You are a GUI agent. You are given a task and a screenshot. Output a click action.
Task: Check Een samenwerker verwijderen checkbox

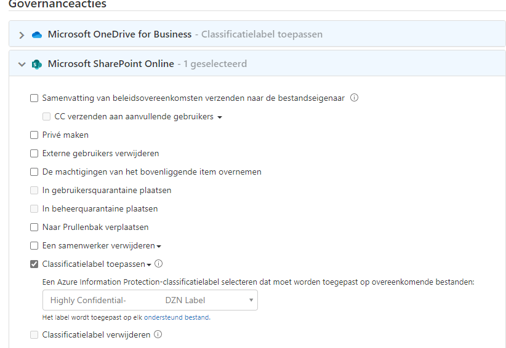[x=34, y=245]
